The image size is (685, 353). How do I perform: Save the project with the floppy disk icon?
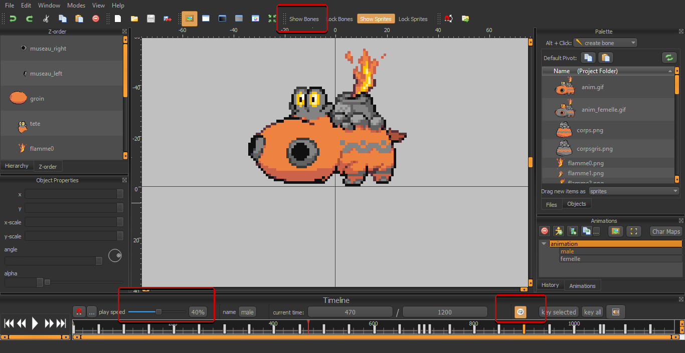pyautogui.click(x=151, y=19)
